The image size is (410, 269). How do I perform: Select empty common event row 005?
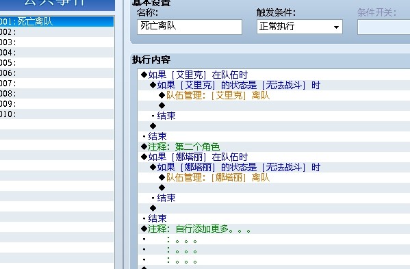click(x=57, y=63)
